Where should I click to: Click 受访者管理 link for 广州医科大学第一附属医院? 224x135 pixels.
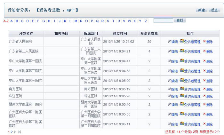192,115
